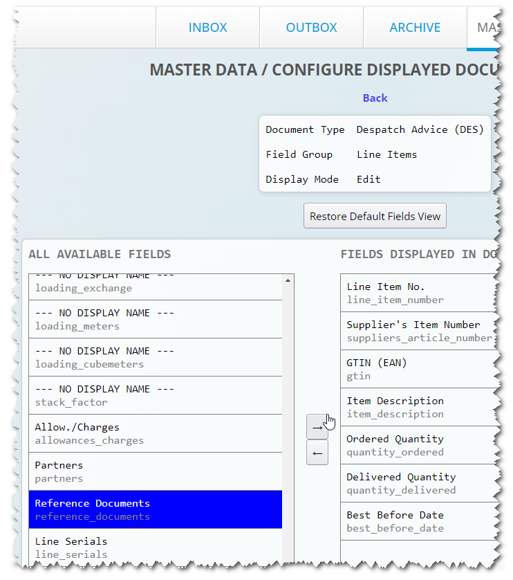Follow the Back link
The height and width of the screenshot is (580, 513).
point(375,98)
